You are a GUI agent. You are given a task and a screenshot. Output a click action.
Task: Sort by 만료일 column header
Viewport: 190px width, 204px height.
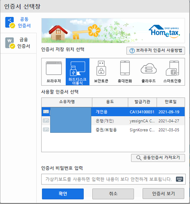pyautogui.click(x=171, y=102)
